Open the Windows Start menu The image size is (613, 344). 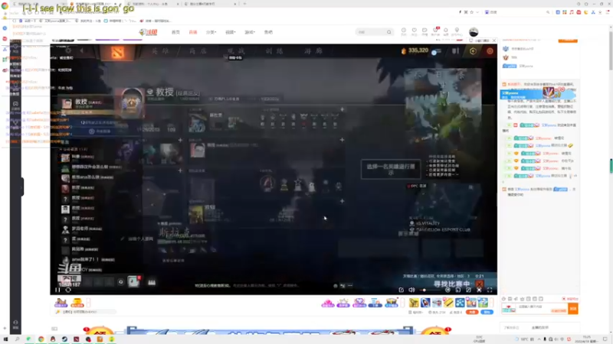(x=5, y=339)
